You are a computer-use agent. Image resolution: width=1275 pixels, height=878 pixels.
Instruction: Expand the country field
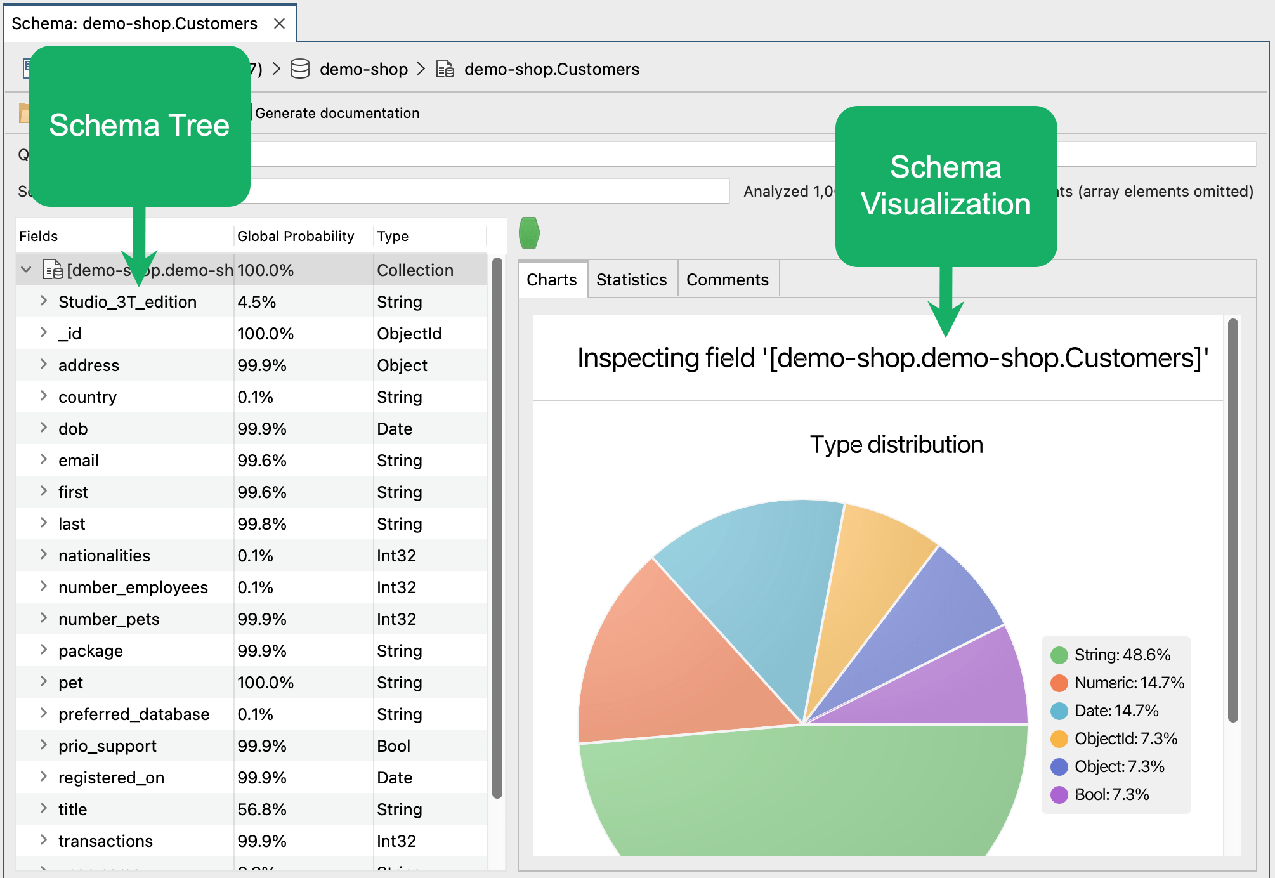click(43, 396)
